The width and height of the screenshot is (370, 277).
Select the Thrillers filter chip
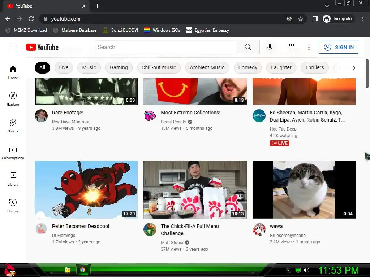[x=315, y=67]
